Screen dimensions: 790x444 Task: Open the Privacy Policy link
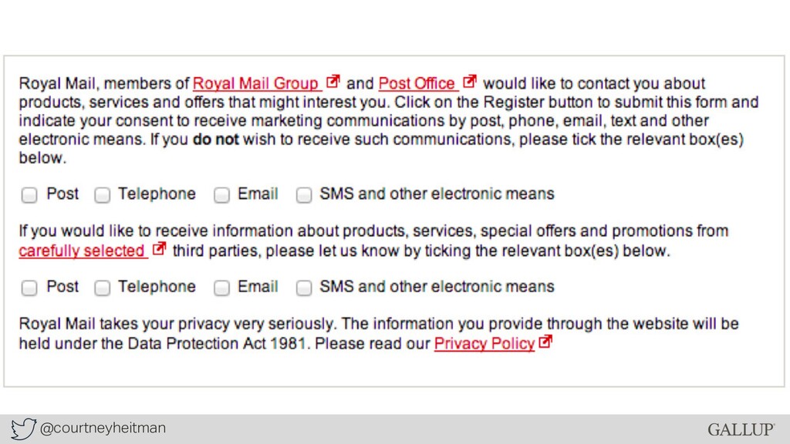tap(484, 343)
